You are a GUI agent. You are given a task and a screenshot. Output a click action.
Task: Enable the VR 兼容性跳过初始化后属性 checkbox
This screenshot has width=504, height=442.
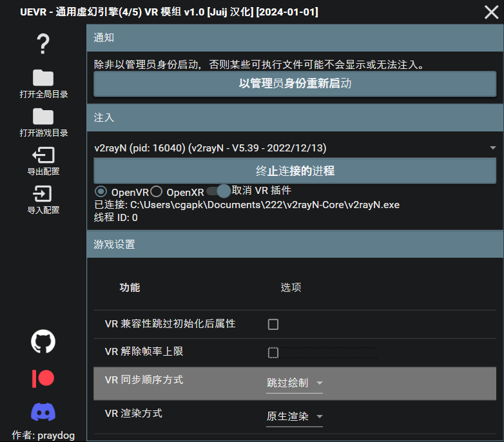pyautogui.click(x=273, y=324)
